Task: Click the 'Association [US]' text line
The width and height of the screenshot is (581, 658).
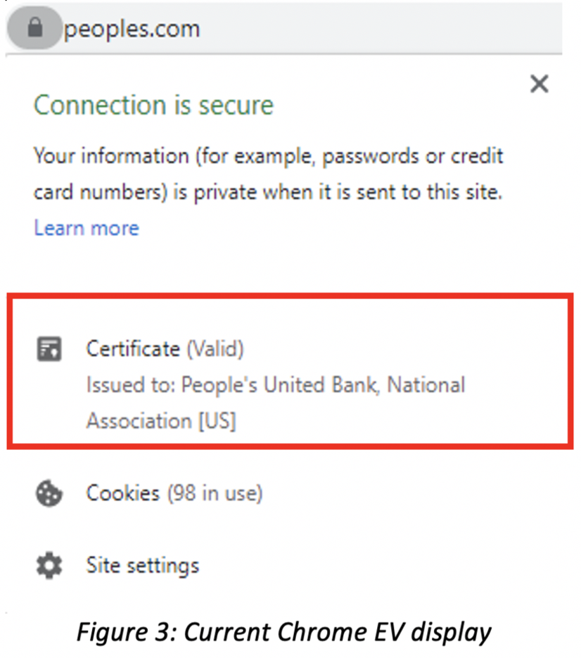Action: coord(161,421)
